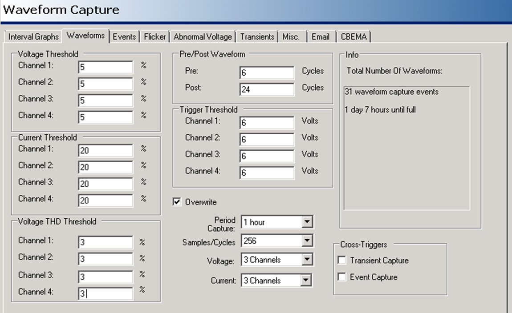Image resolution: width=512 pixels, height=313 pixels.
Task: Enable the Event Capture cross-trigger
Action: [342, 277]
